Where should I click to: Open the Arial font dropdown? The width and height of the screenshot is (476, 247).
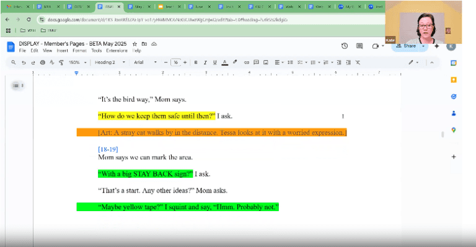tap(146, 63)
